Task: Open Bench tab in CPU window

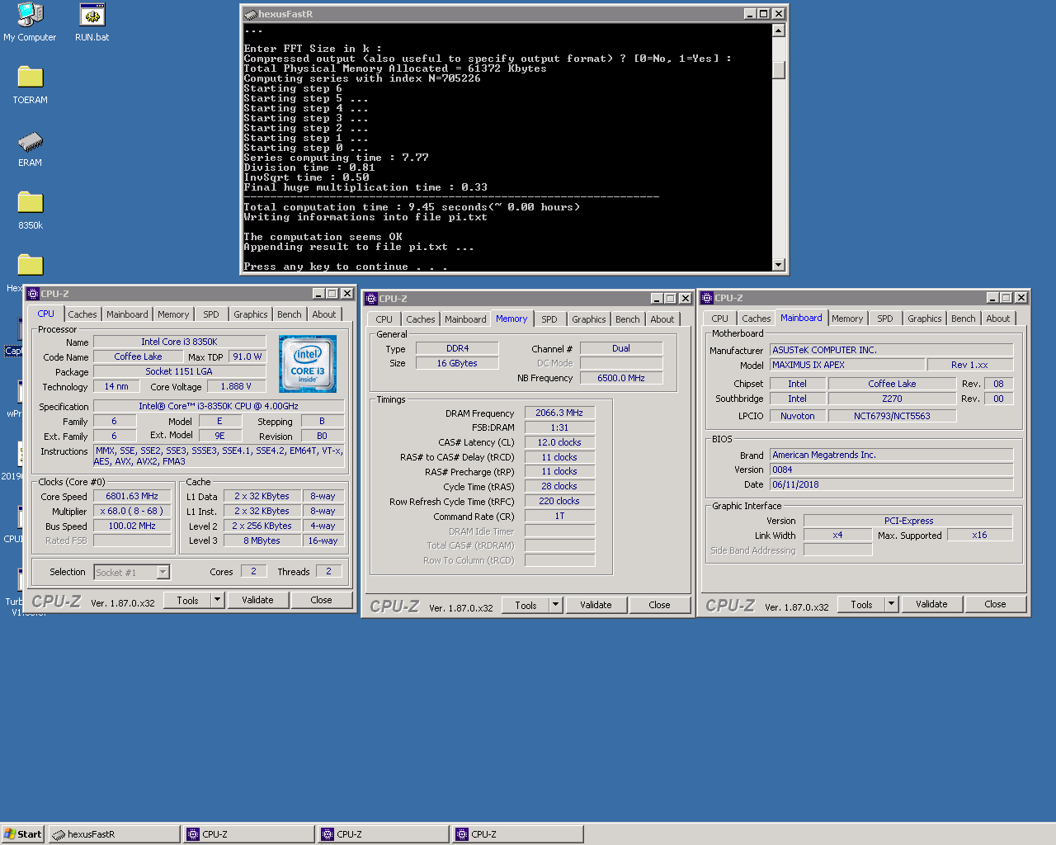Action: (x=289, y=314)
